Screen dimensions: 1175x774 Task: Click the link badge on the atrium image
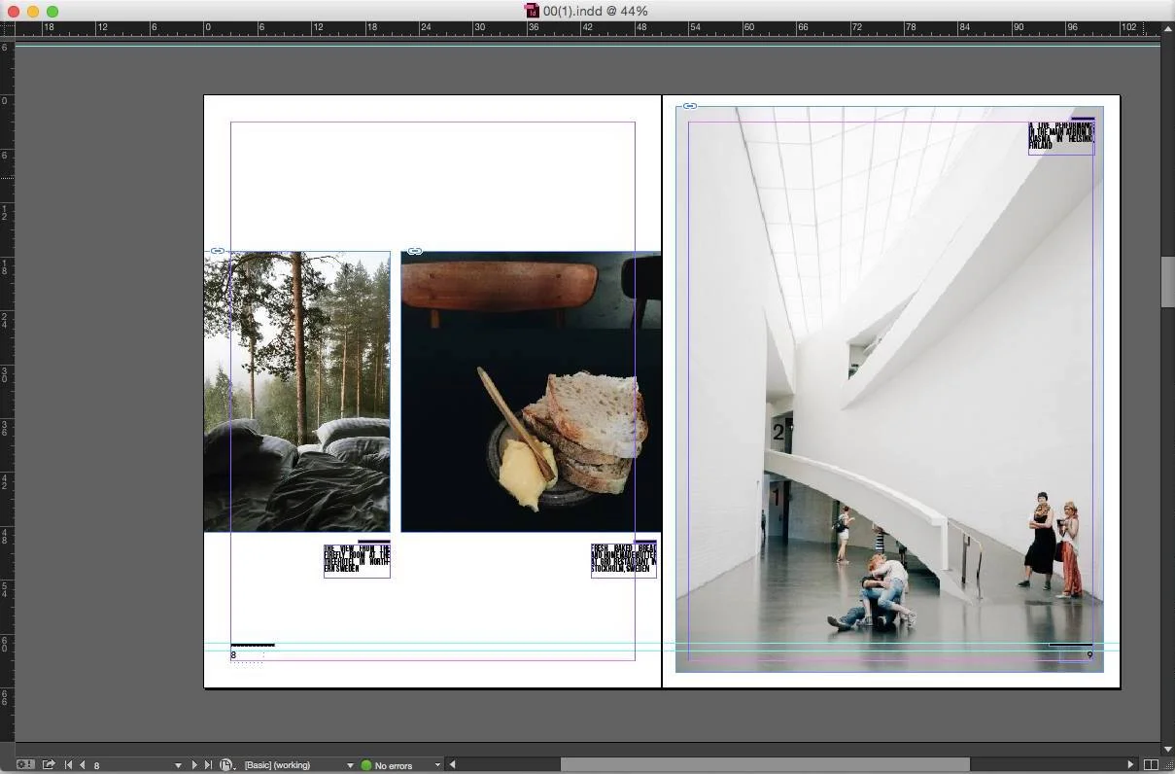690,106
